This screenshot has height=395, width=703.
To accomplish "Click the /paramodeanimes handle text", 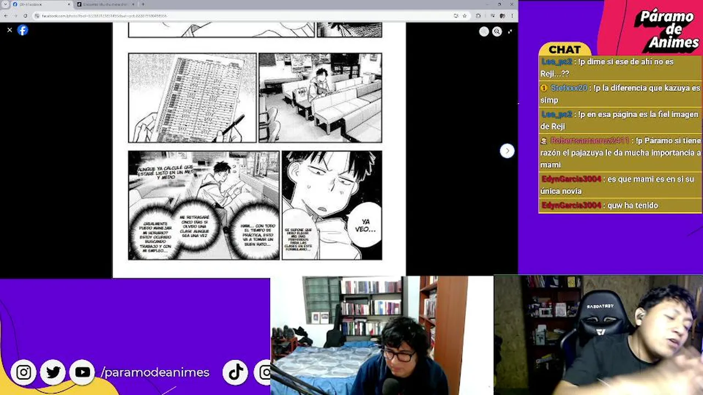I will 155,373.
